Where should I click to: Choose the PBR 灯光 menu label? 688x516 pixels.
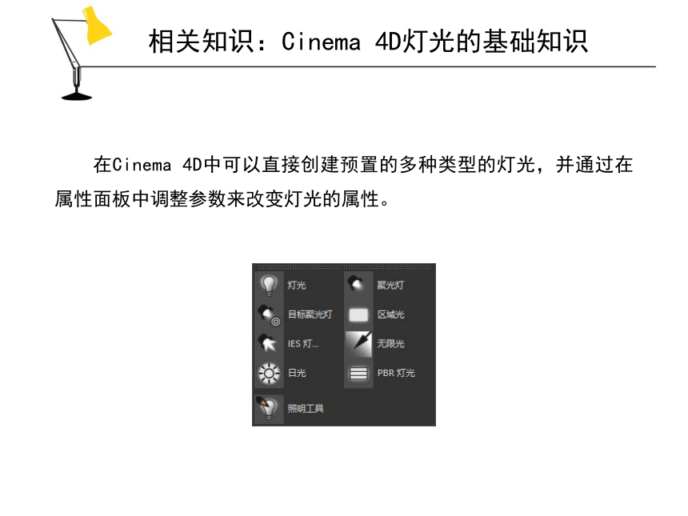396,373
